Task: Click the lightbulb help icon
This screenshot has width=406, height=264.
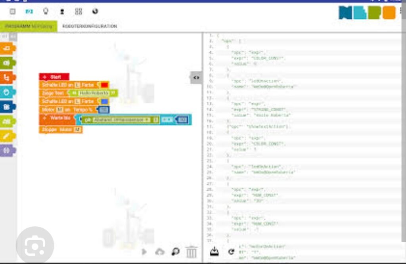Action: (46, 11)
